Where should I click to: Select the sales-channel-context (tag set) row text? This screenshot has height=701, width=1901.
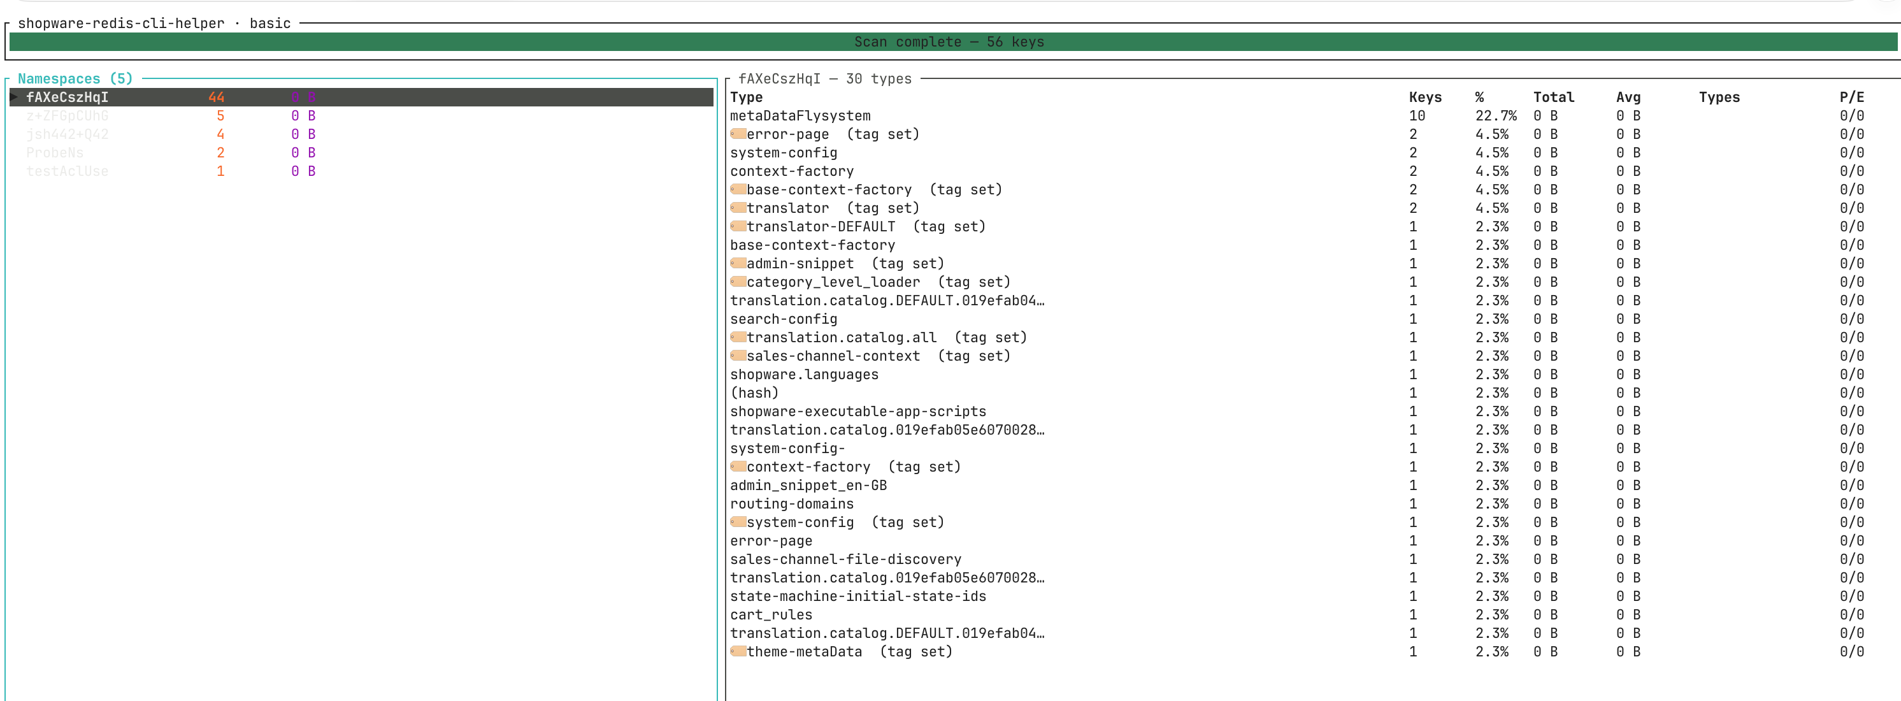[x=878, y=356]
